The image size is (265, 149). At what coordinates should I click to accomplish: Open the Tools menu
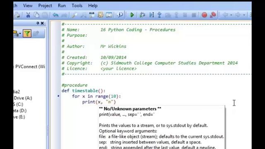click(77, 5)
